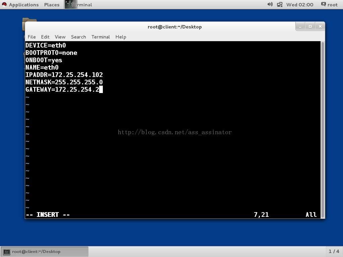Open the terminal Help menu
The height and width of the screenshot is (257, 343).
click(121, 37)
